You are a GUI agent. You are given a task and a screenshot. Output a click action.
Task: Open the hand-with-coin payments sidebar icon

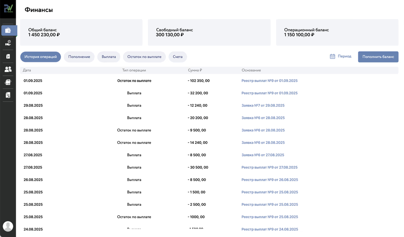[8, 43]
